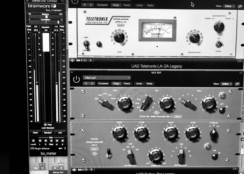244x174 pixels.
Task: Click the bx_meter Reset button
Action: [35, 133]
